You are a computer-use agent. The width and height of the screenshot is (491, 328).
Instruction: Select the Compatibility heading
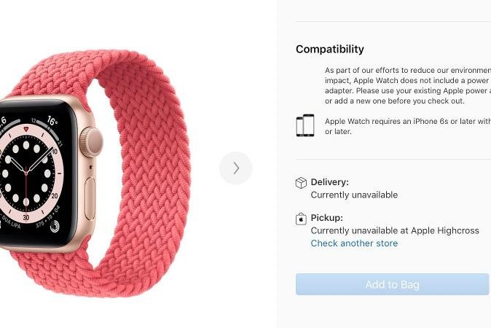[x=330, y=49]
